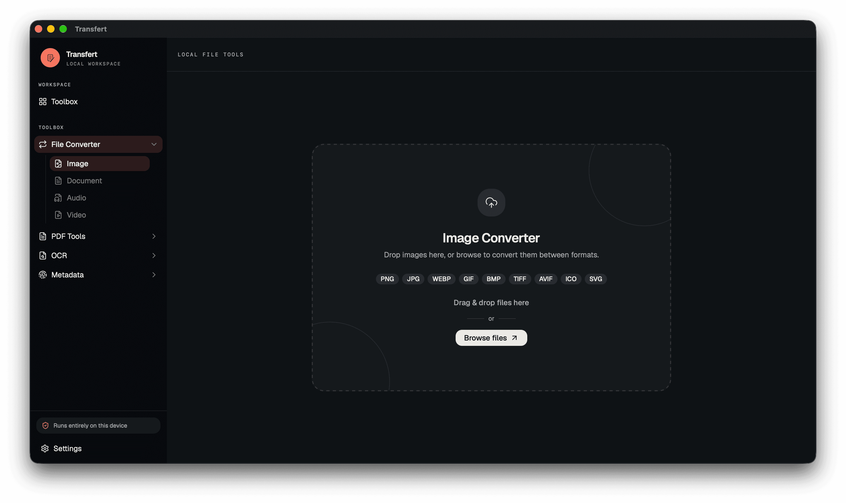Select the Audio file icon
Image resolution: width=846 pixels, height=503 pixels.
pyautogui.click(x=58, y=198)
